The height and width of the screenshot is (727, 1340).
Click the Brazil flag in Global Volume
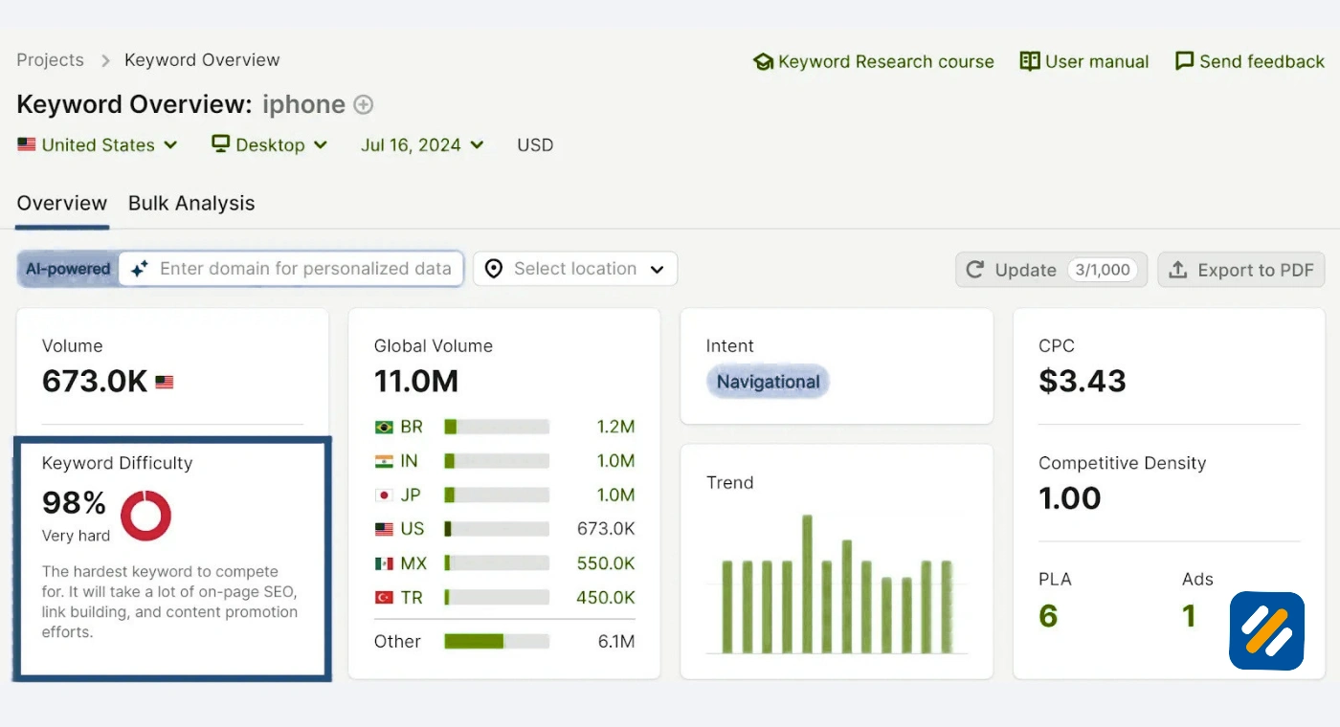click(x=384, y=427)
